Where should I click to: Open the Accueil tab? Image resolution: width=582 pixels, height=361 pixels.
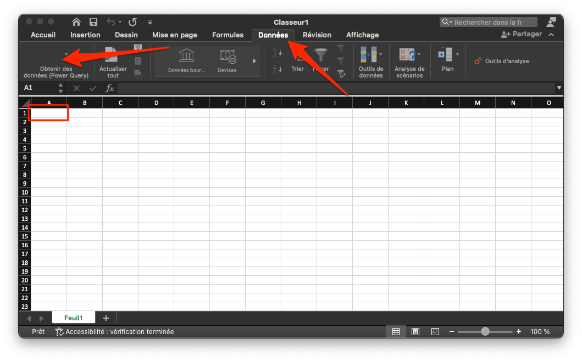tap(43, 35)
